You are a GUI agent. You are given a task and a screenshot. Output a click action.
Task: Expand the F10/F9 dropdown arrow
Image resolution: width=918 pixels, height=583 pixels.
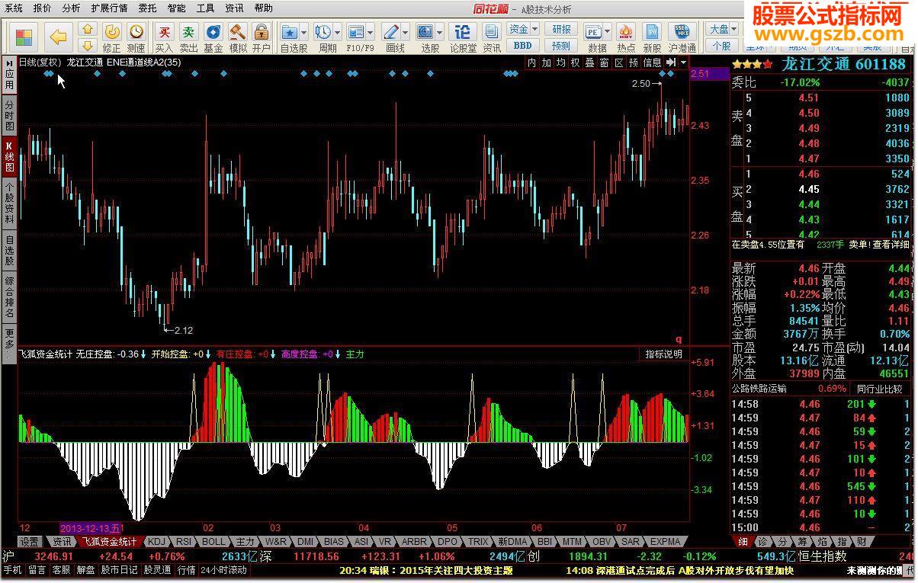point(370,32)
